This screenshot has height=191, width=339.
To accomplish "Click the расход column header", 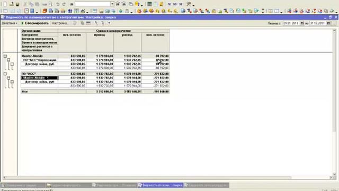I will pos(127,35).
